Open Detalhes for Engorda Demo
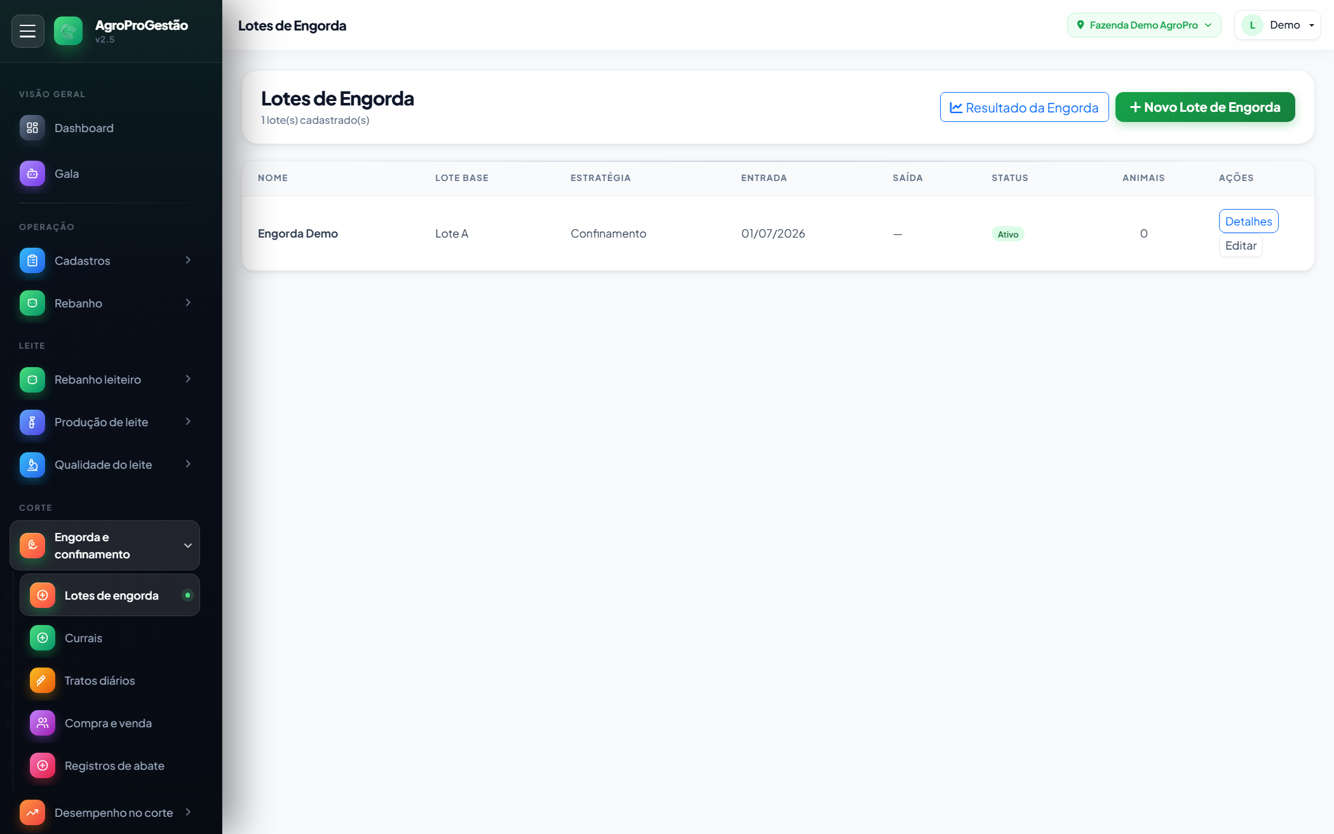The height and width of the screenshot is (834, 1334). [x=1248, y=221]
